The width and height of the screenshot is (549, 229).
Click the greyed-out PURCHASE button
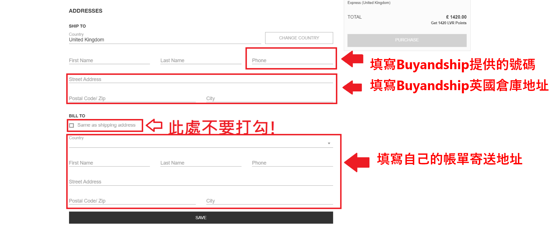point(407,40)
